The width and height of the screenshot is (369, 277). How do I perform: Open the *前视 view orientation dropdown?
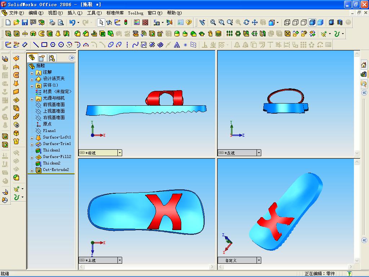pos(120,153)
